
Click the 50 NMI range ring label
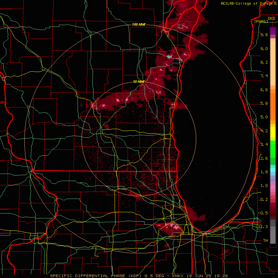click(x=139, y=82)
